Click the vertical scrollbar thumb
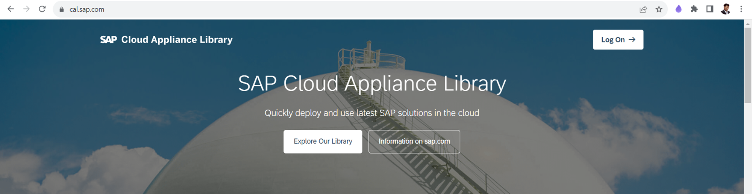 (x=747, y=64)
